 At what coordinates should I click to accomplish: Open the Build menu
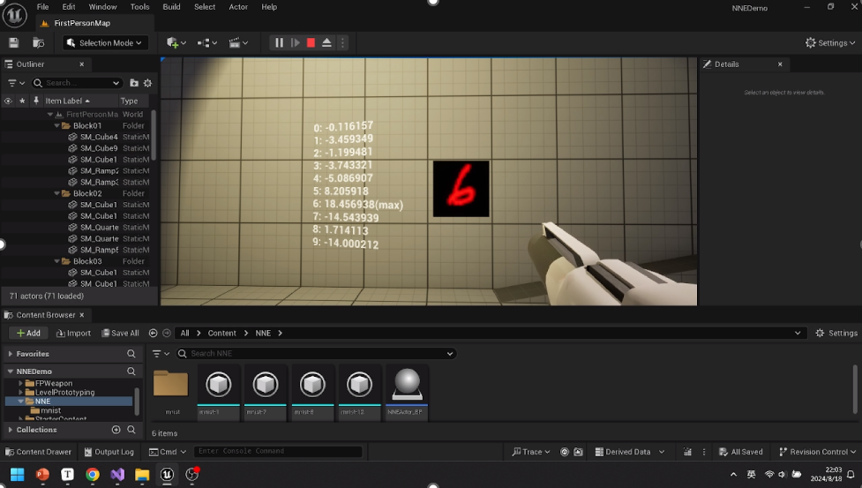pos(171,7)
